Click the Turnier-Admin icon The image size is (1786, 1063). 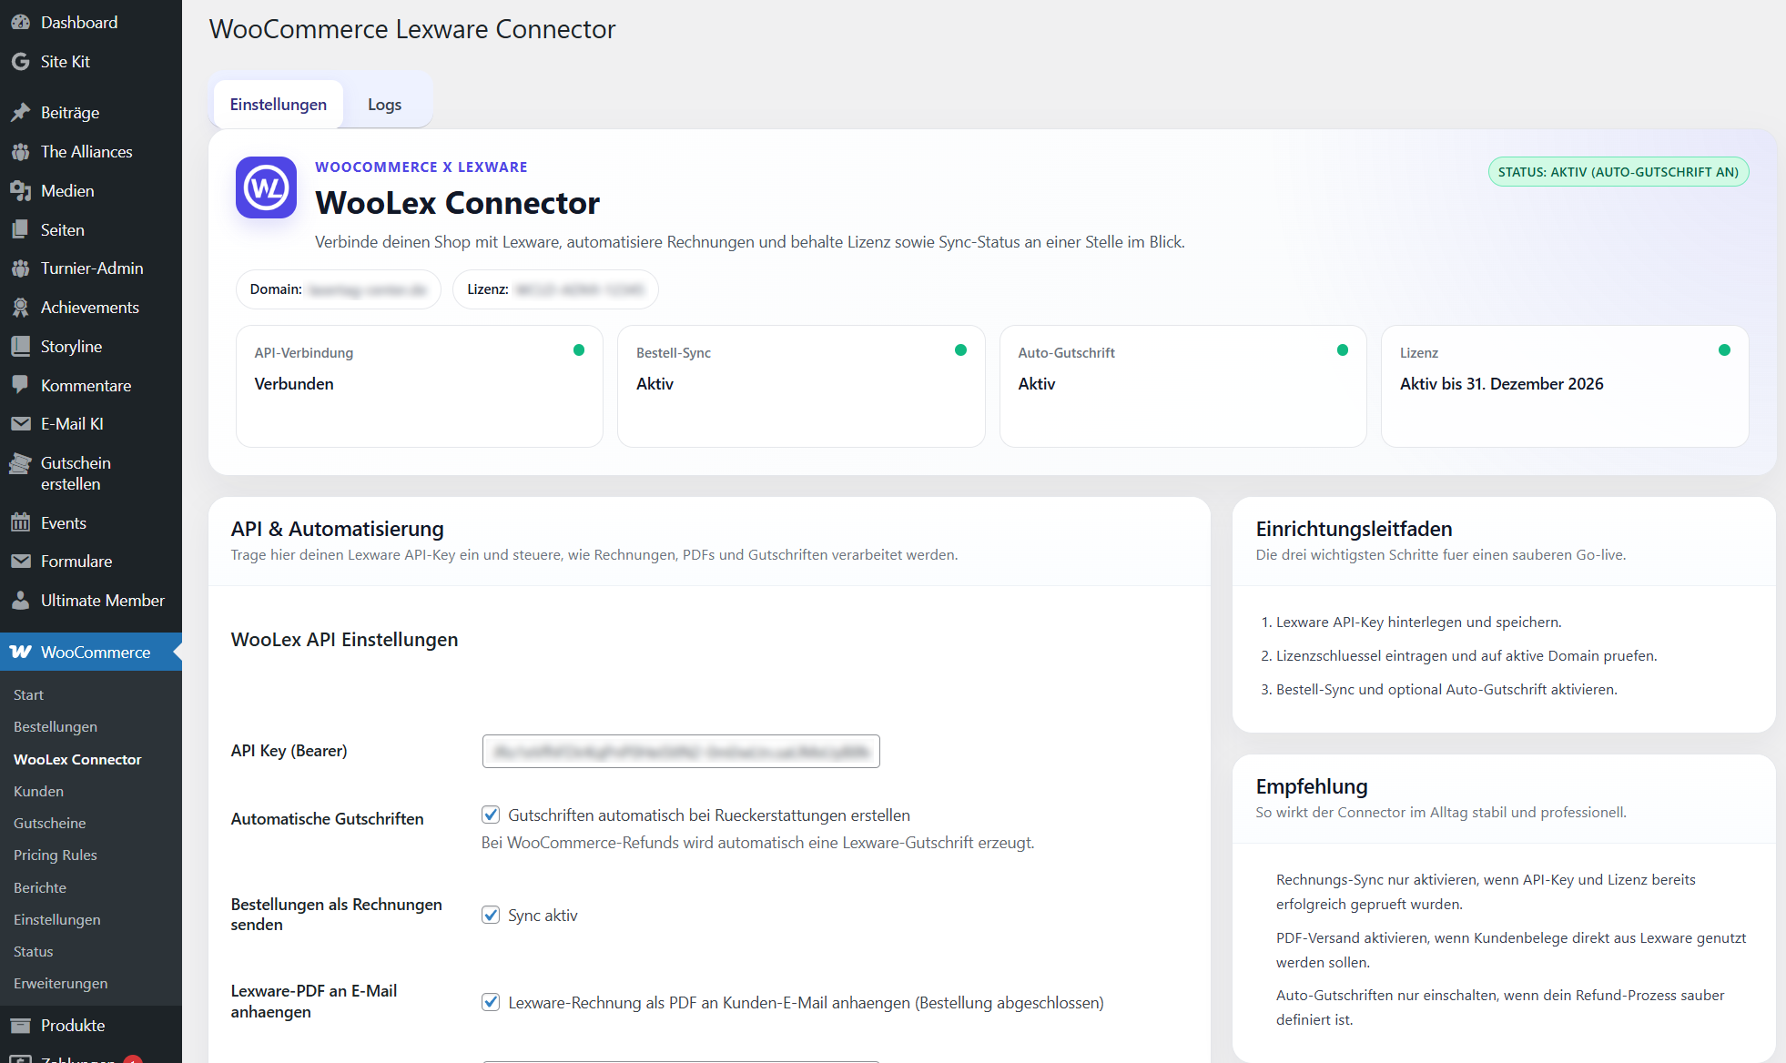pyautogui.click(x=20, y=268)
